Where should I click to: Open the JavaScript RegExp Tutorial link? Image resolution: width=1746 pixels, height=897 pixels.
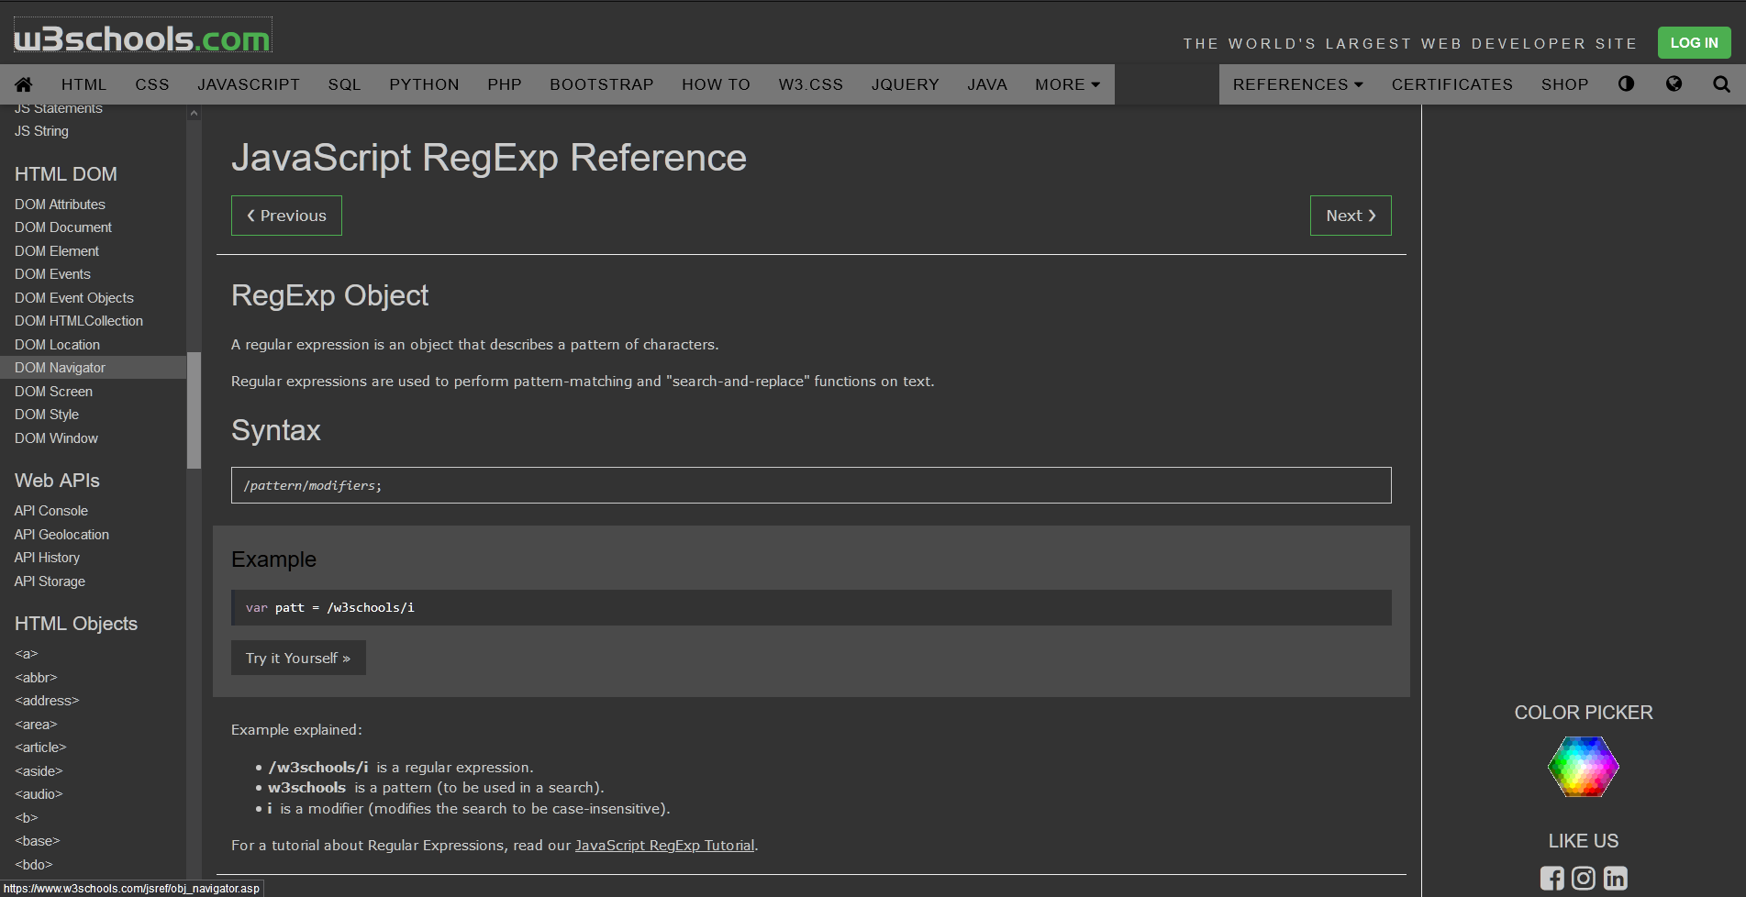click(664, 845)
